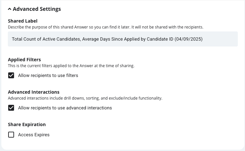Click the "Allow recipients to use advanced interactions" label
This screenshot has width=245, height=151.
coord(65,108)
